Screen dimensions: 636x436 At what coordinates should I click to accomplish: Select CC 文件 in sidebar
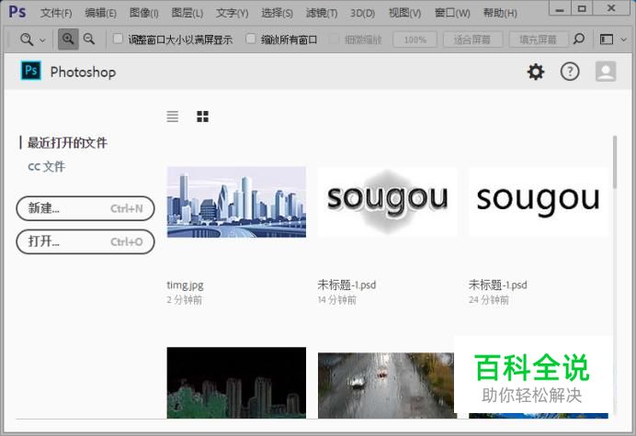46,166
